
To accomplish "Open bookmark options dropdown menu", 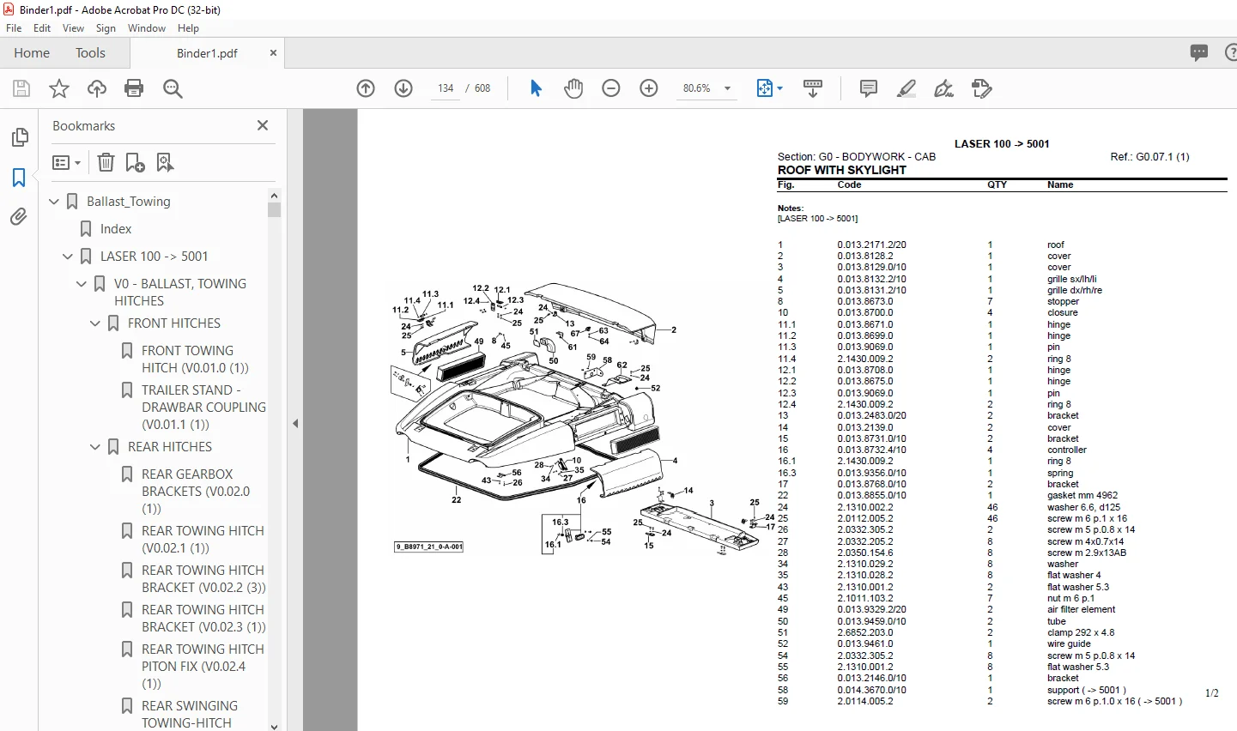I will pos(66,162).
